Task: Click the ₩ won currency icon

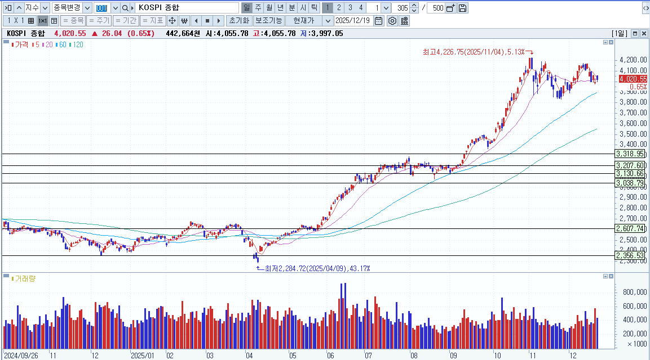Action: [184, 21]
